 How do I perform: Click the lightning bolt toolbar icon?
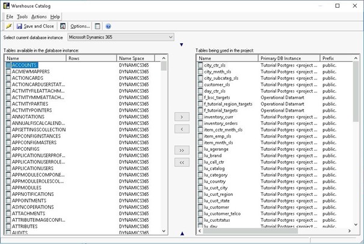pos(8,26)
